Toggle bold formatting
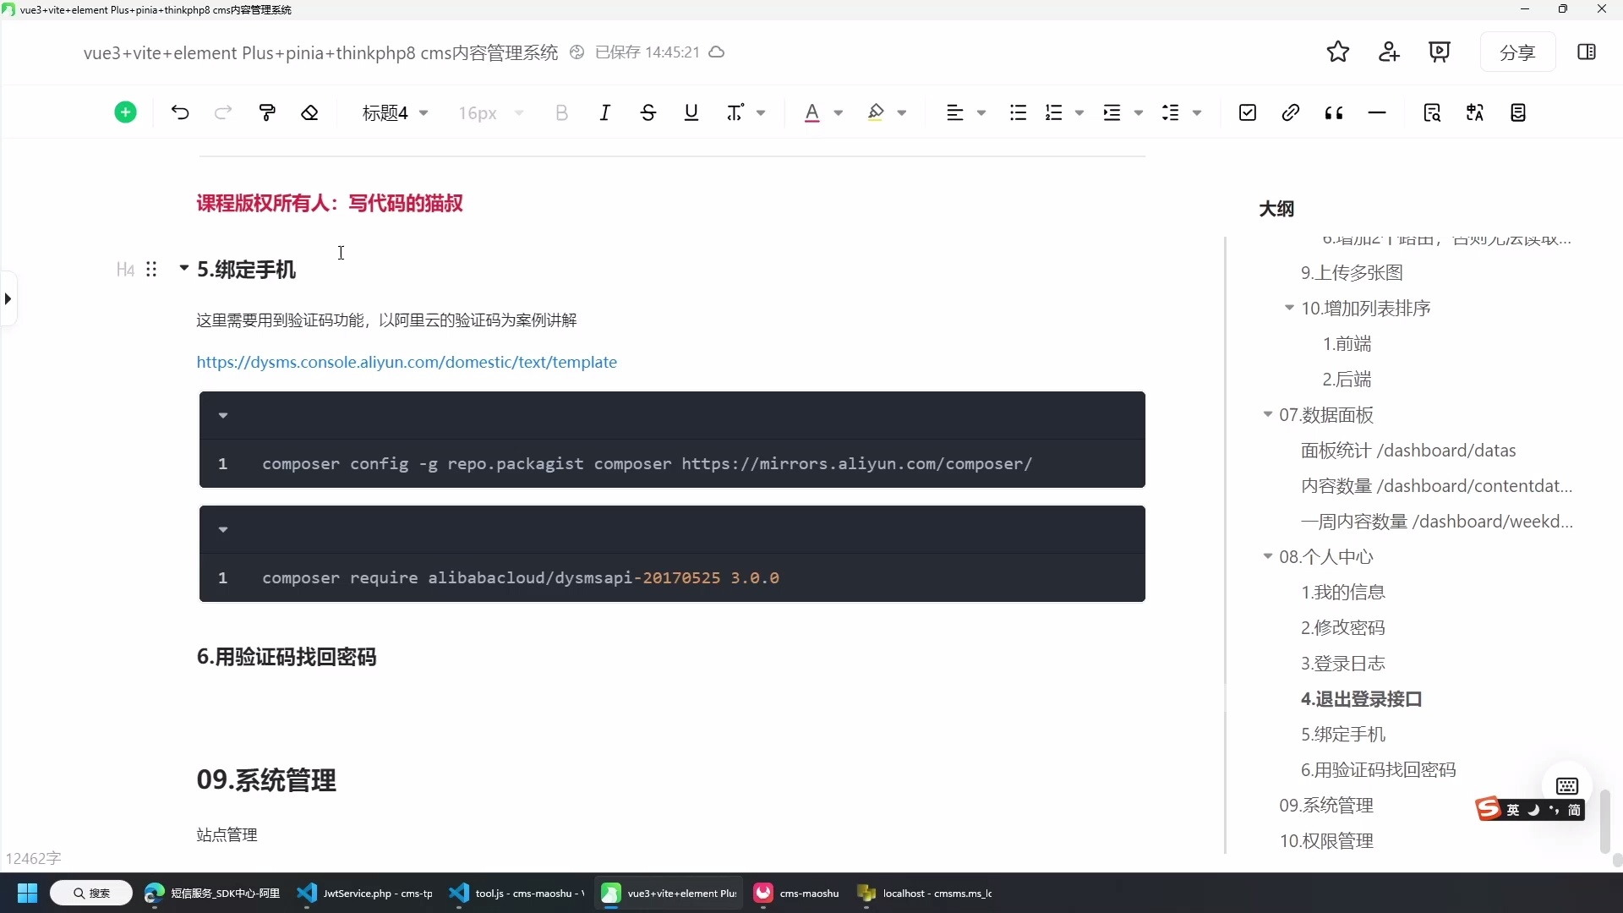This screenshot has height=913, width=1623. point(562,112)
